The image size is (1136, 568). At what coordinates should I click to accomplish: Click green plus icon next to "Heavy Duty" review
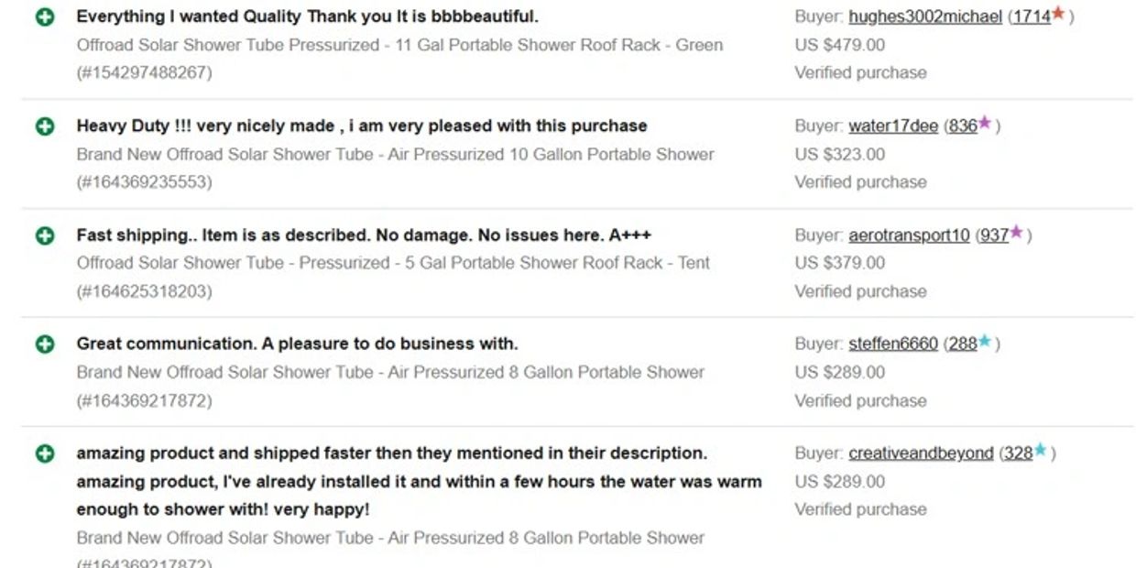point(45,126)
